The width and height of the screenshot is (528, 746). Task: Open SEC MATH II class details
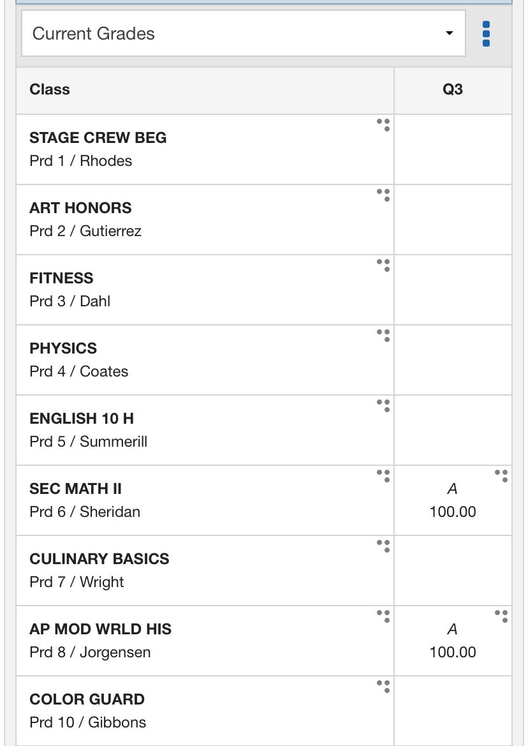click(x=76, y=489)
